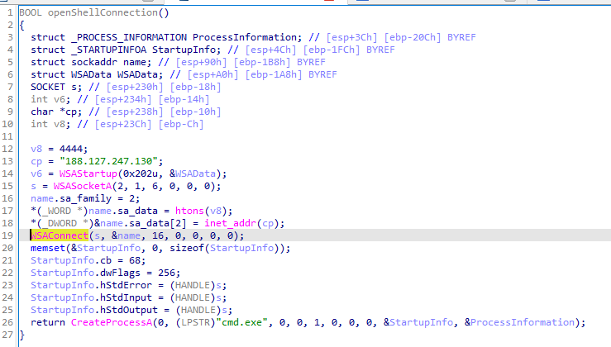Click line number 27 in the gutter
This screenshot has width=611, height=347.
coord(7,335)
